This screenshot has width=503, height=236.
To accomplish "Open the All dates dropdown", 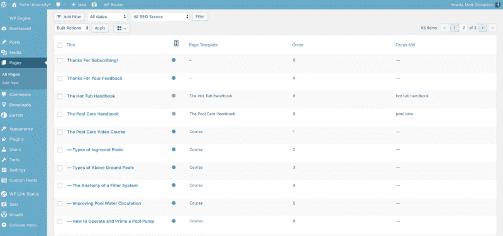I will pos(108,17).
